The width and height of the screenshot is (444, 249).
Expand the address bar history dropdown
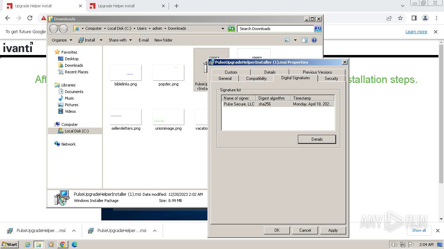pos(223,29)
